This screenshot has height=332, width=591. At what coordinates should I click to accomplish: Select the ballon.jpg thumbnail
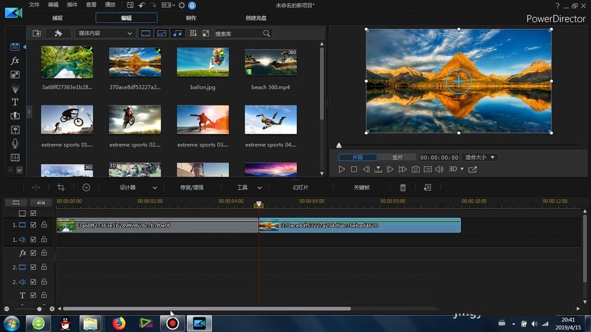[x=203, y=63]
